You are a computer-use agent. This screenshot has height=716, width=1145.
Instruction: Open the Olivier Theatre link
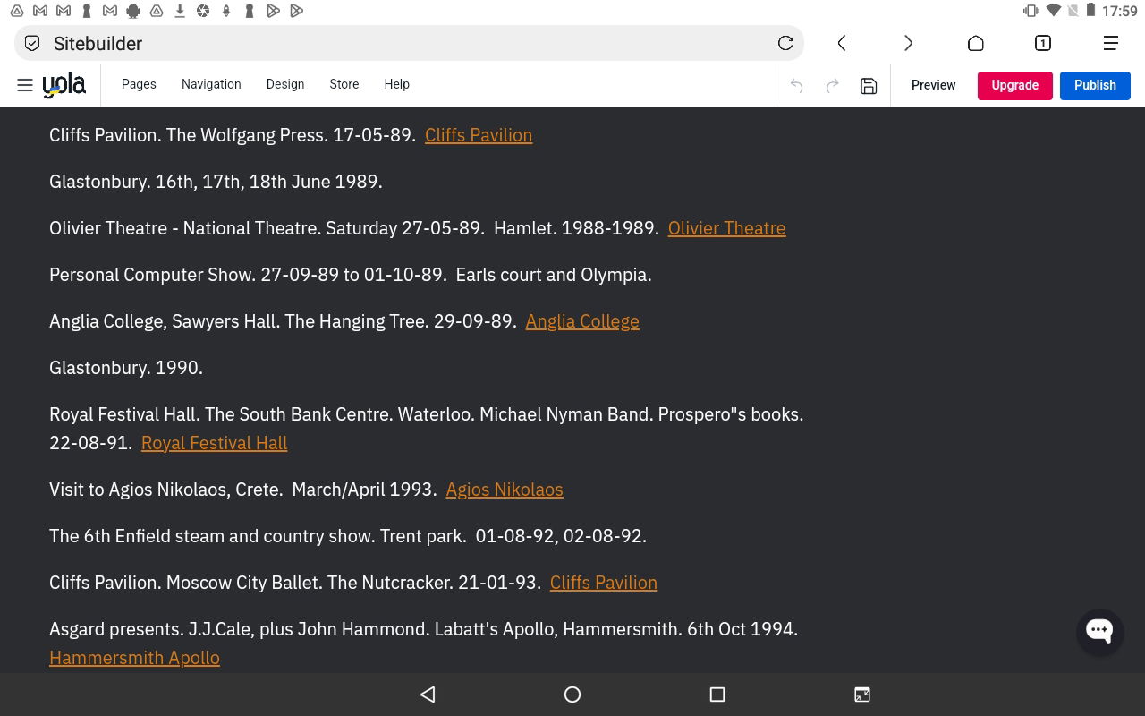pos(727,228)
